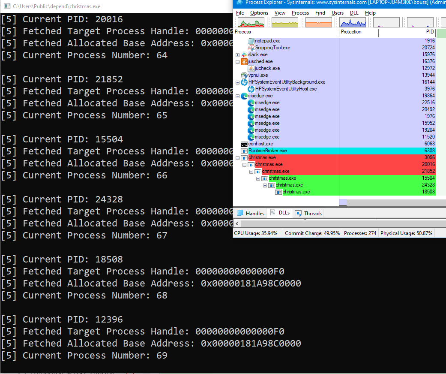Collapse christmas.exe tree at PID 24328

point(265,185)
